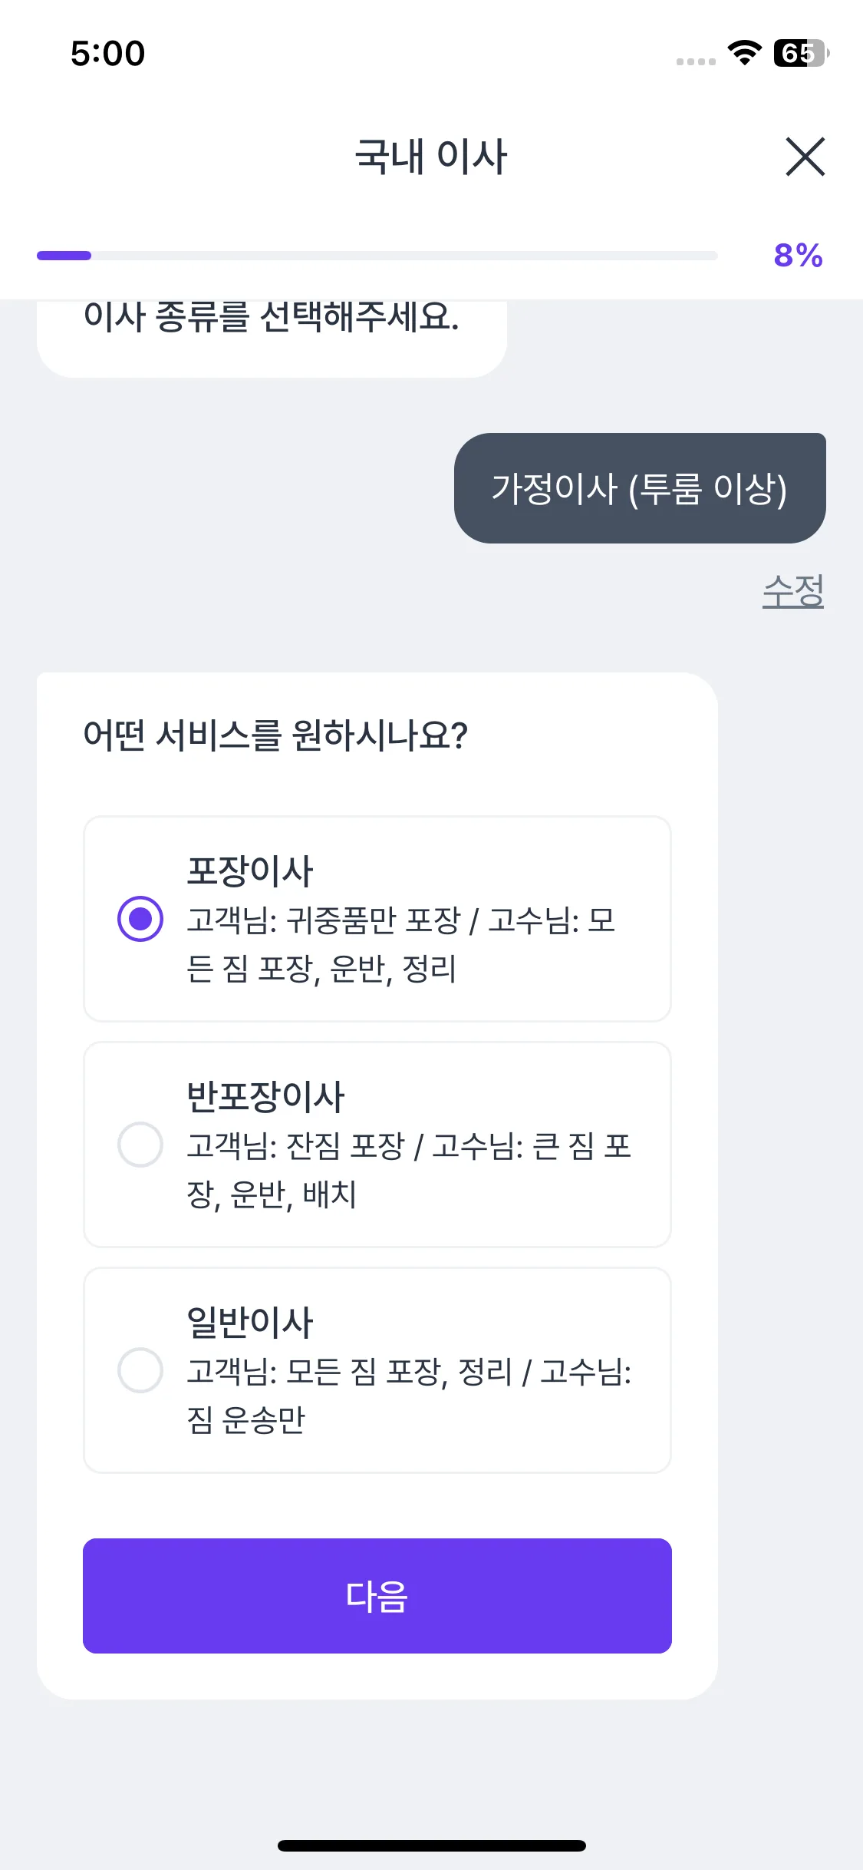
Task: Tap the home indicator bar at bottom
Action: pos(431,1845)
